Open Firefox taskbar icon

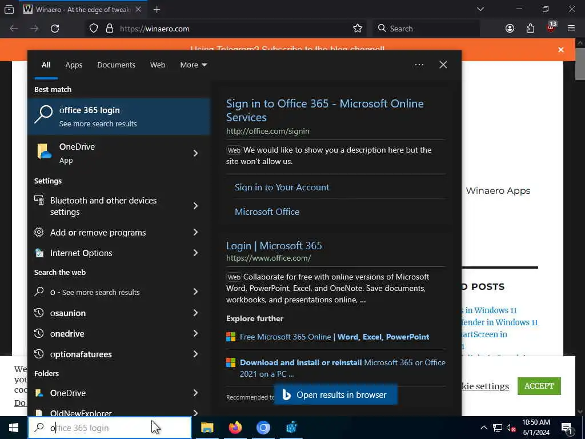coord(235,428)
